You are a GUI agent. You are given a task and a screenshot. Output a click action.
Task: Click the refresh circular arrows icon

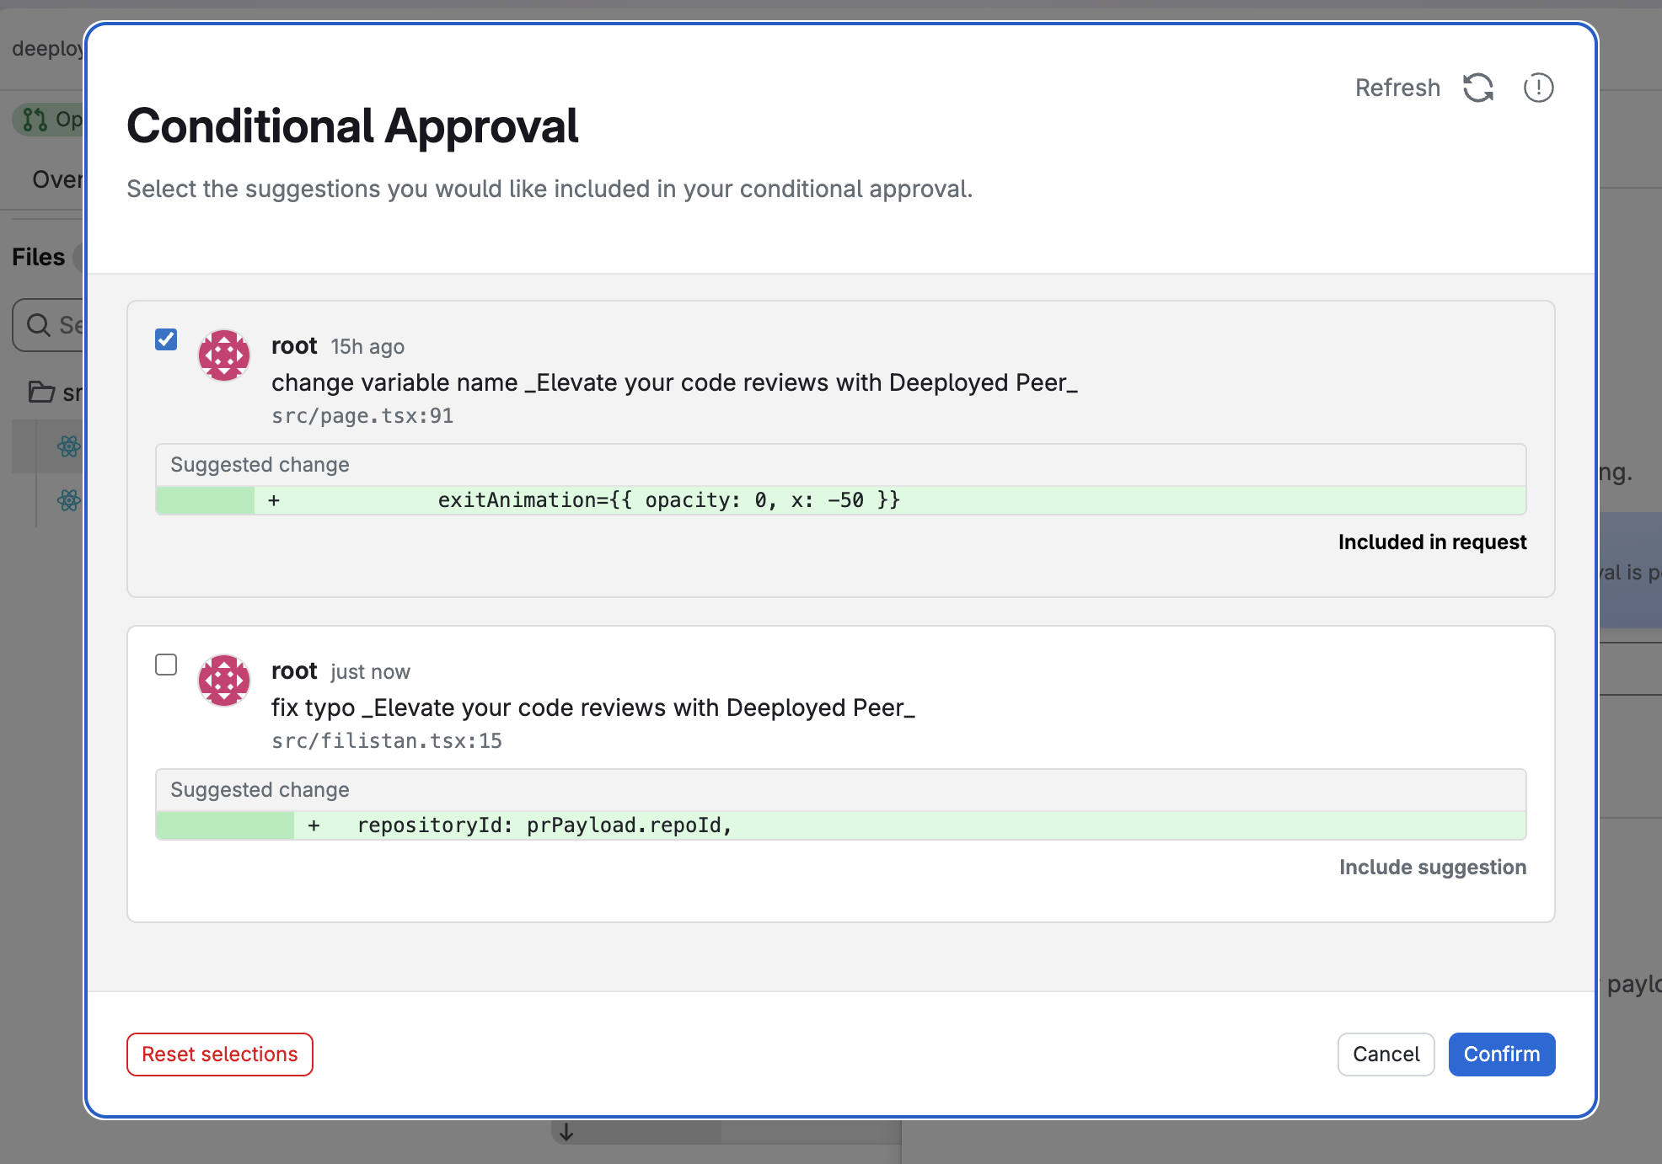[1478, 88]
